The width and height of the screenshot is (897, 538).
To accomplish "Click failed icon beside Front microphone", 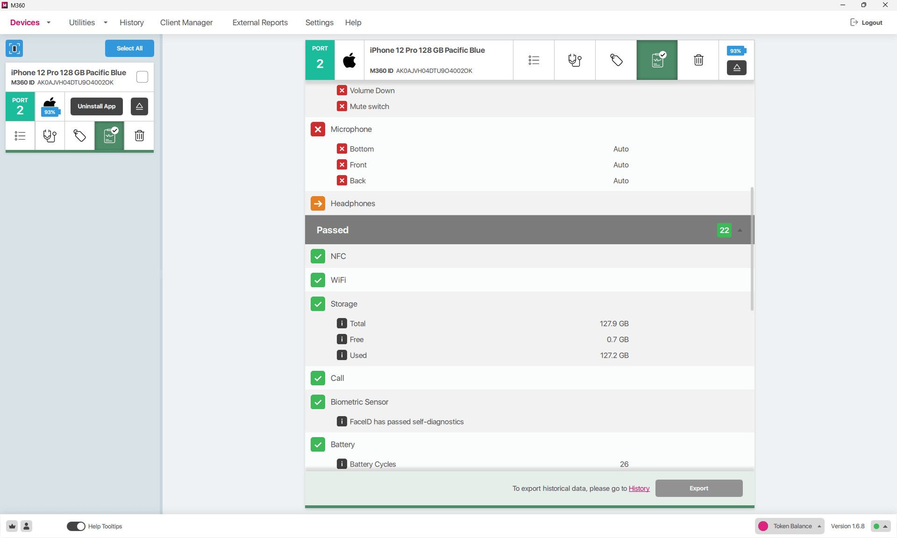I will coord(342,165).
